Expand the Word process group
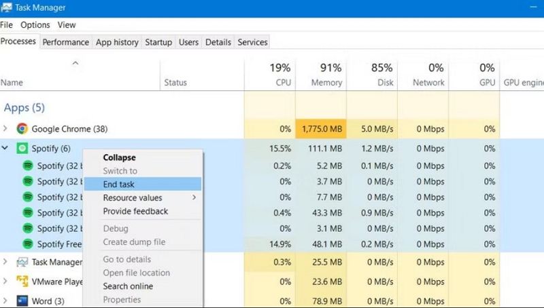 tap(6, 301)
